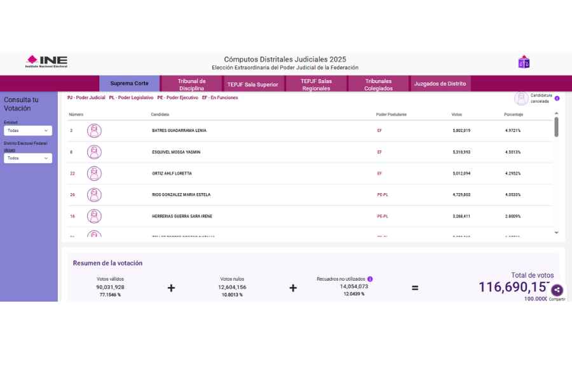572x381 pixels.
Task: Click the Votos válidos value 90,031,928
Action: 110,287
